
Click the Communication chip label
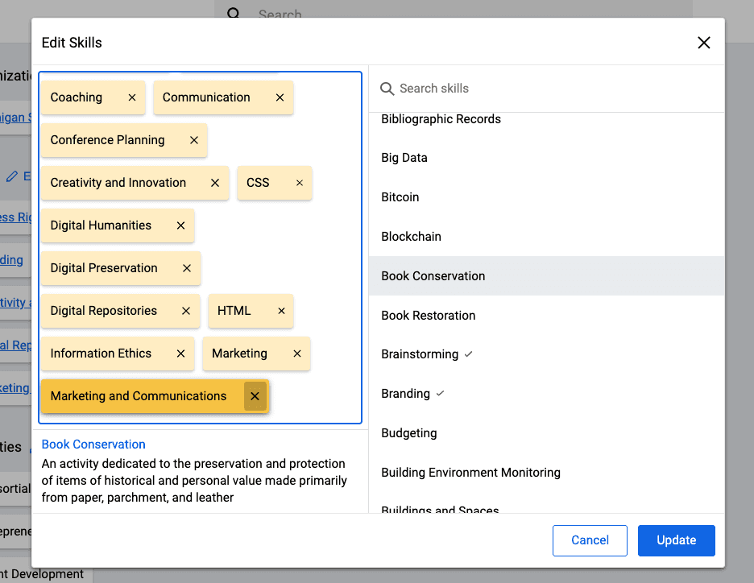point(206,97)
